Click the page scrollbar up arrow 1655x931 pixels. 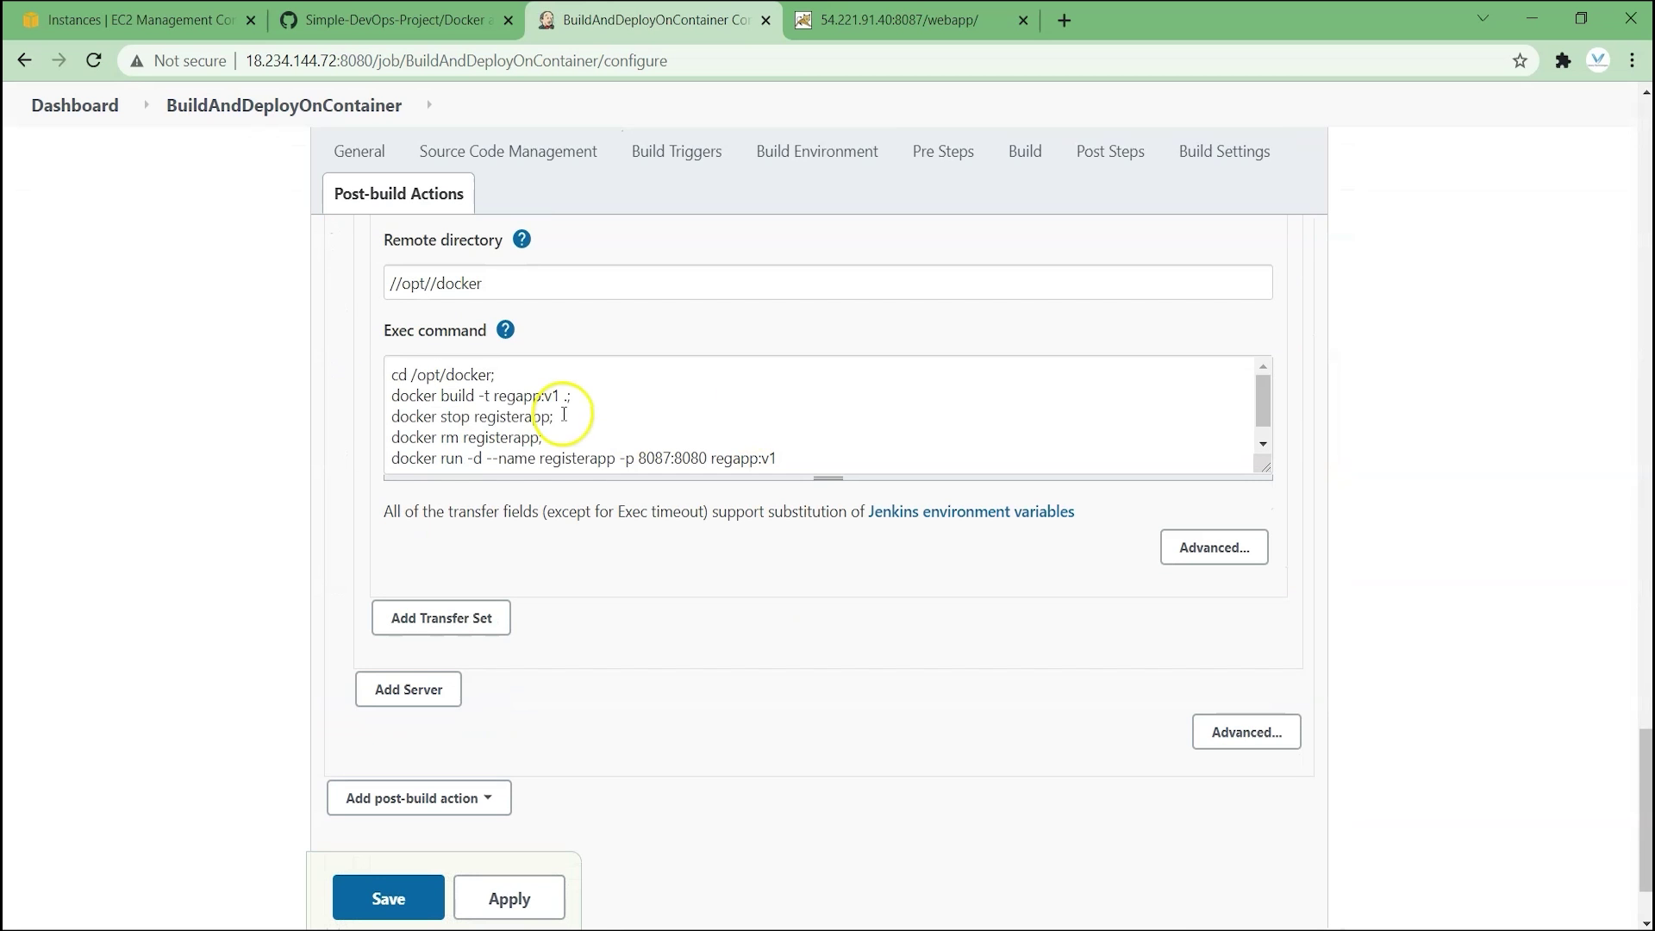coord(1646,91)
